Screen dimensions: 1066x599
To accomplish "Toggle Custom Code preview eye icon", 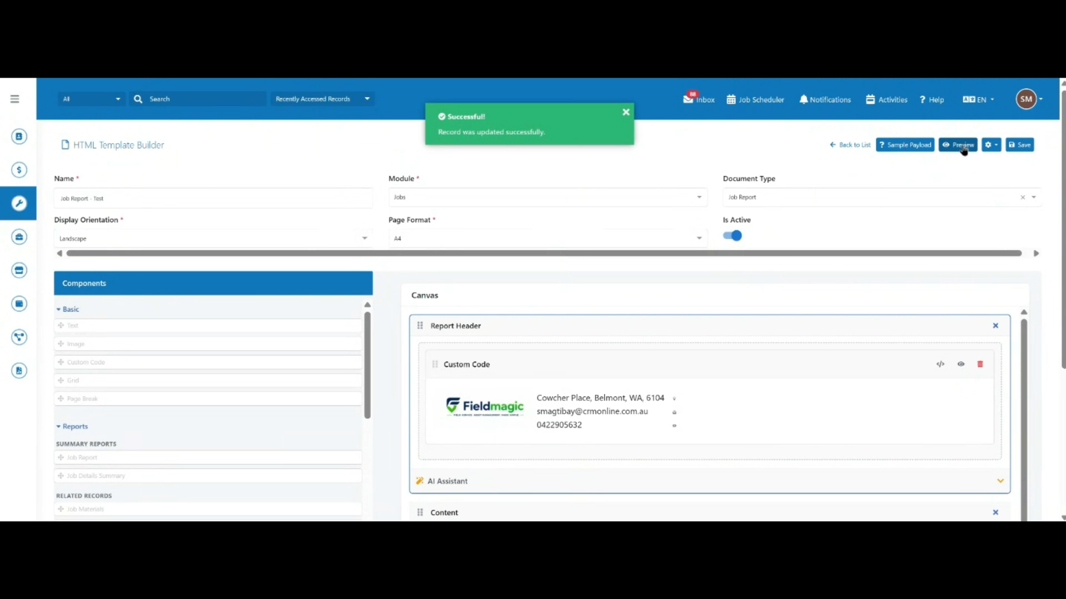I will coord(961,364).
